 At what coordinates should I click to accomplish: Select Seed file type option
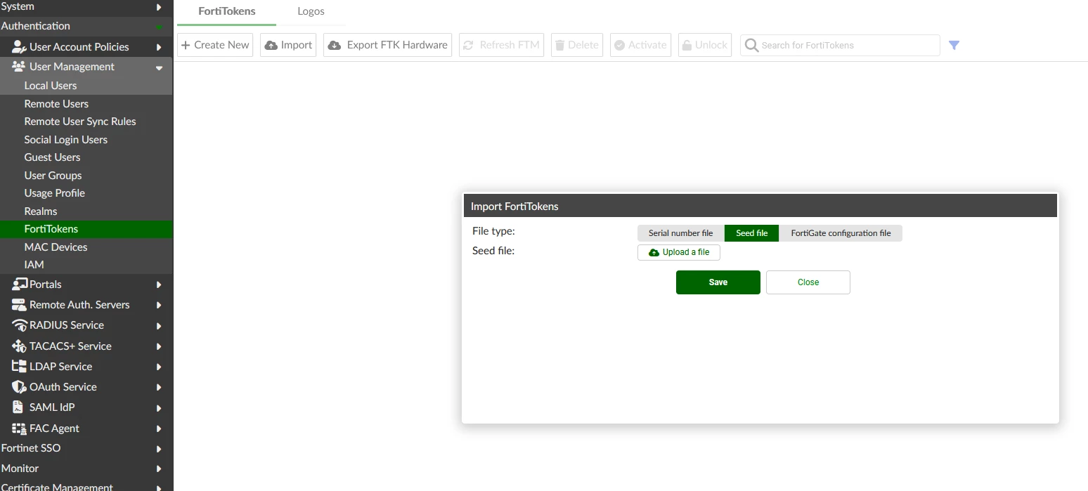[x=751, y=233]
